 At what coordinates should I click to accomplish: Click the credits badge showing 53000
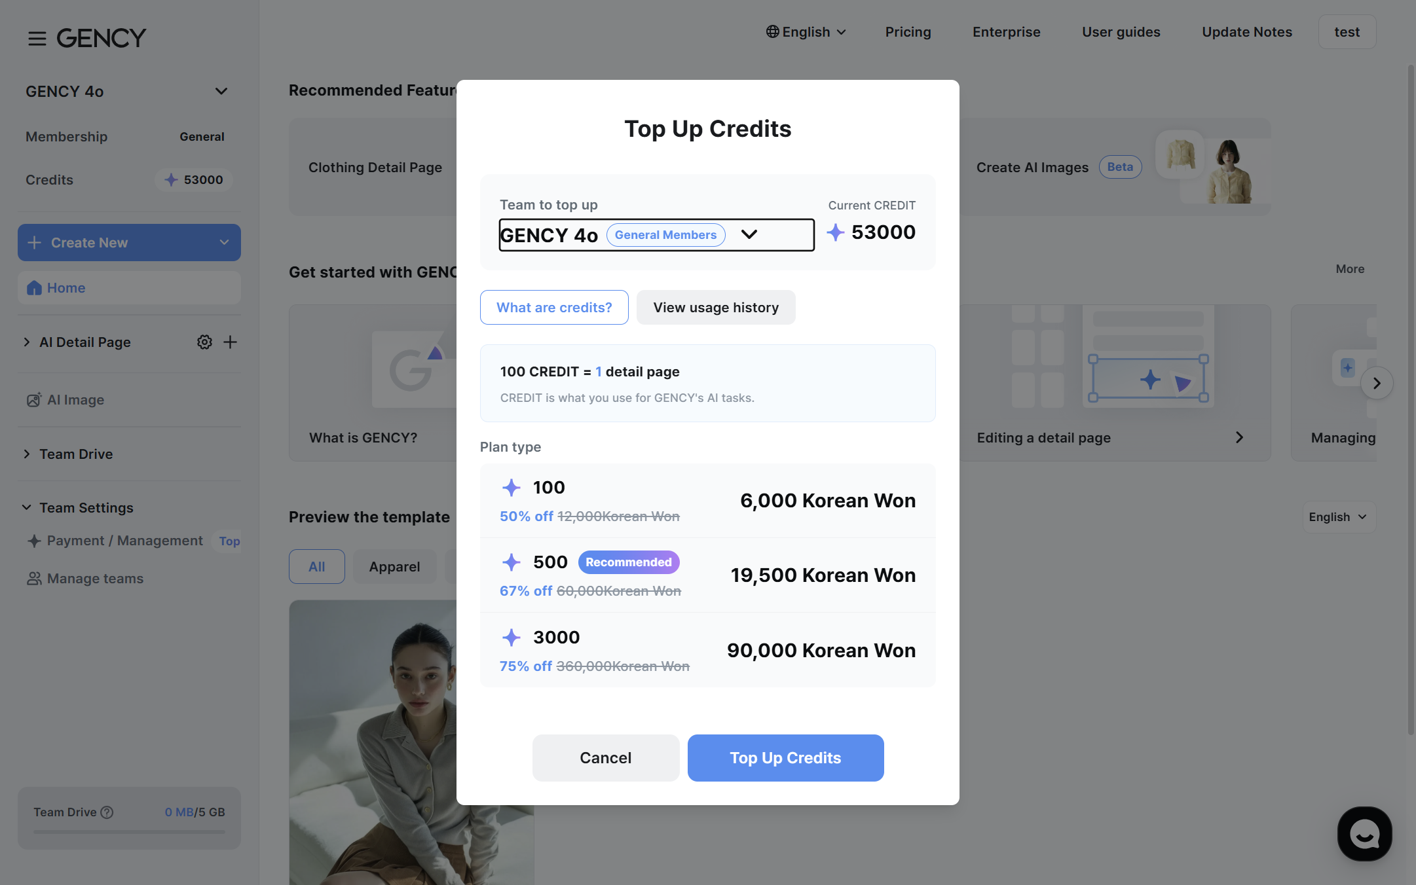point(194,180)
